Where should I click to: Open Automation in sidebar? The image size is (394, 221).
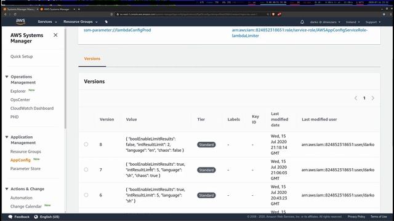point(22,198)
